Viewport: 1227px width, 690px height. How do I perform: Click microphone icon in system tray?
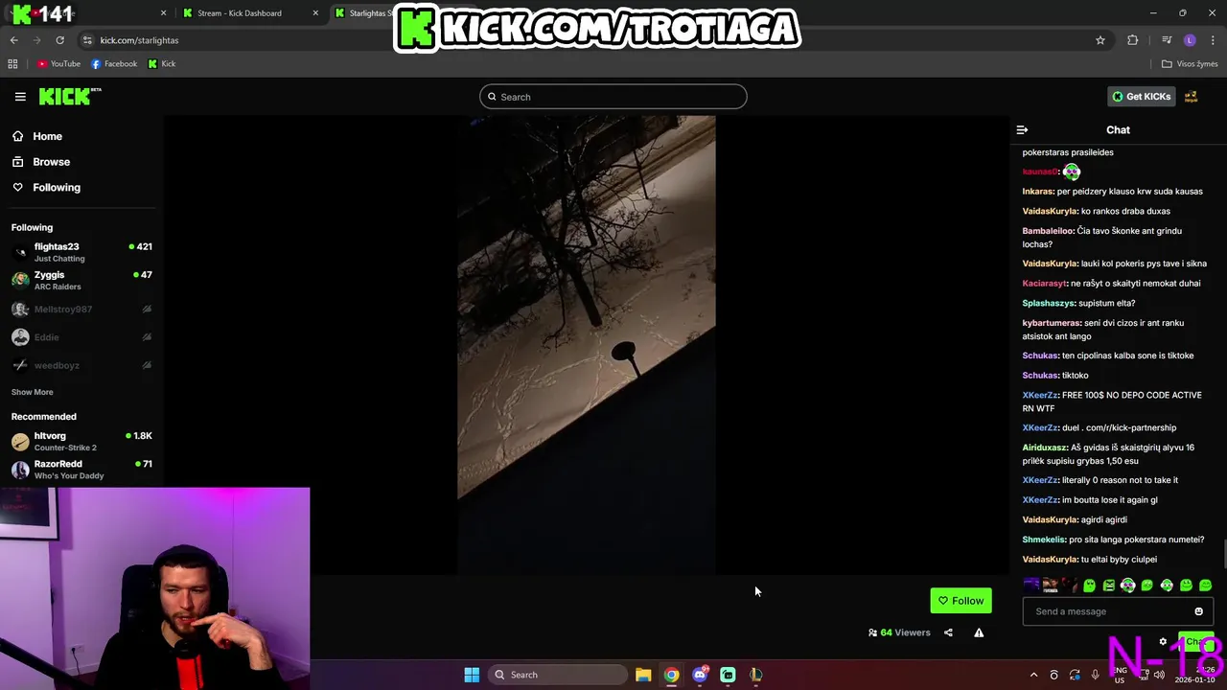(x=1096, y=675)
